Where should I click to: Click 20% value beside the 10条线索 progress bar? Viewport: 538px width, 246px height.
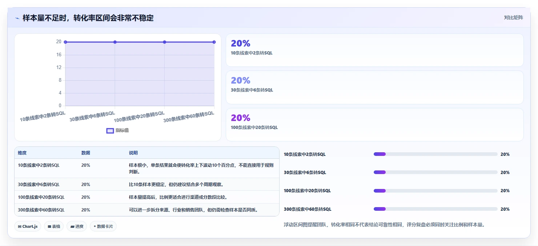tap(505, 154)
